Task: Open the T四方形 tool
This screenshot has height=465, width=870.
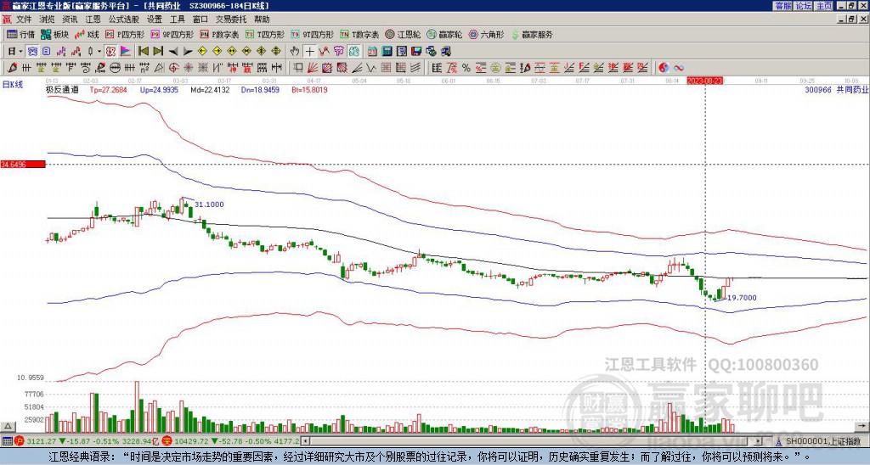Action: pos(265,34)
